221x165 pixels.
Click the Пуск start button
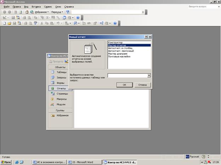click(x=6, y=162)
